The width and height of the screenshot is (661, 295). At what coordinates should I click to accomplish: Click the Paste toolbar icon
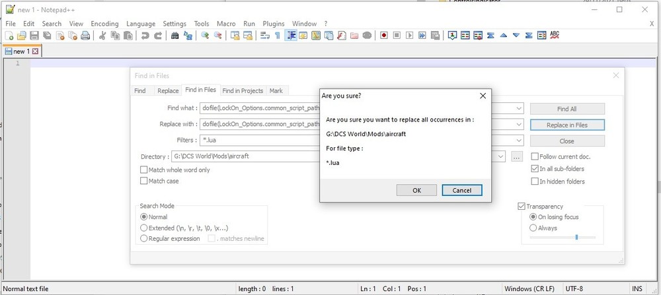tap(128, 36)
